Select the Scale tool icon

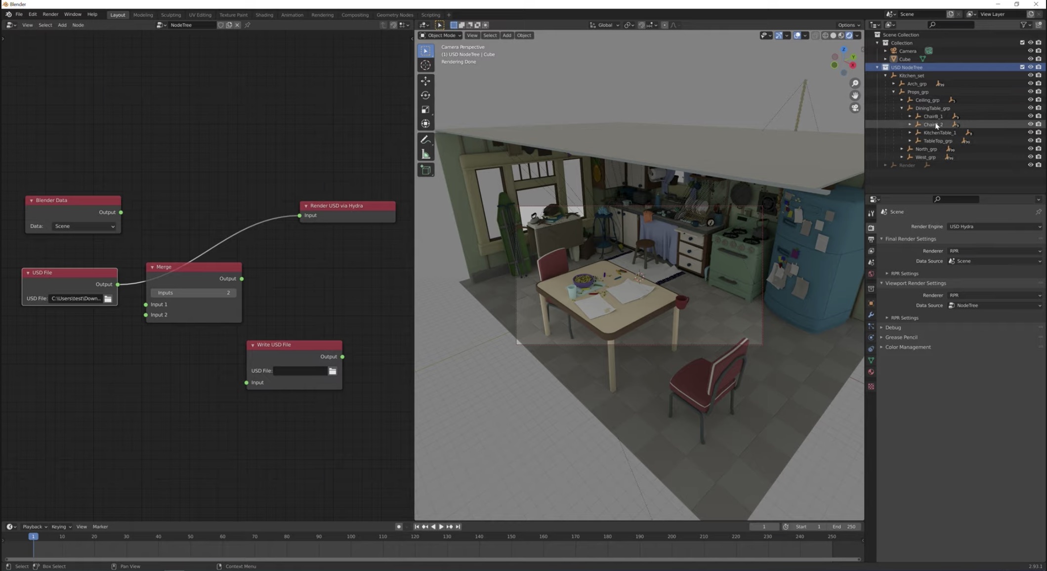[x=425, y=110]
